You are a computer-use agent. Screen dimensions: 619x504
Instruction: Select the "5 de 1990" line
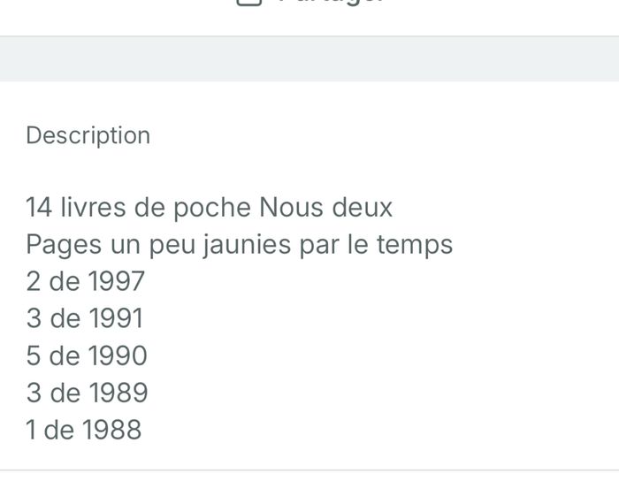pyautogui.click(x=86, y=355)
